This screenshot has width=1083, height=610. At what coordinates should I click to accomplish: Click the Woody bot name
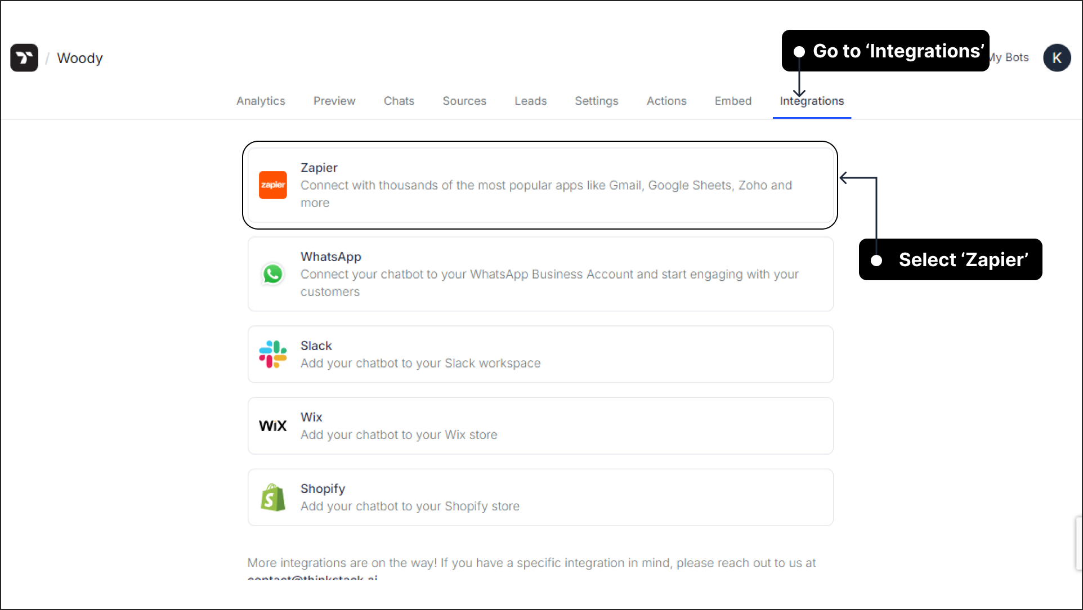coord(80,58)
